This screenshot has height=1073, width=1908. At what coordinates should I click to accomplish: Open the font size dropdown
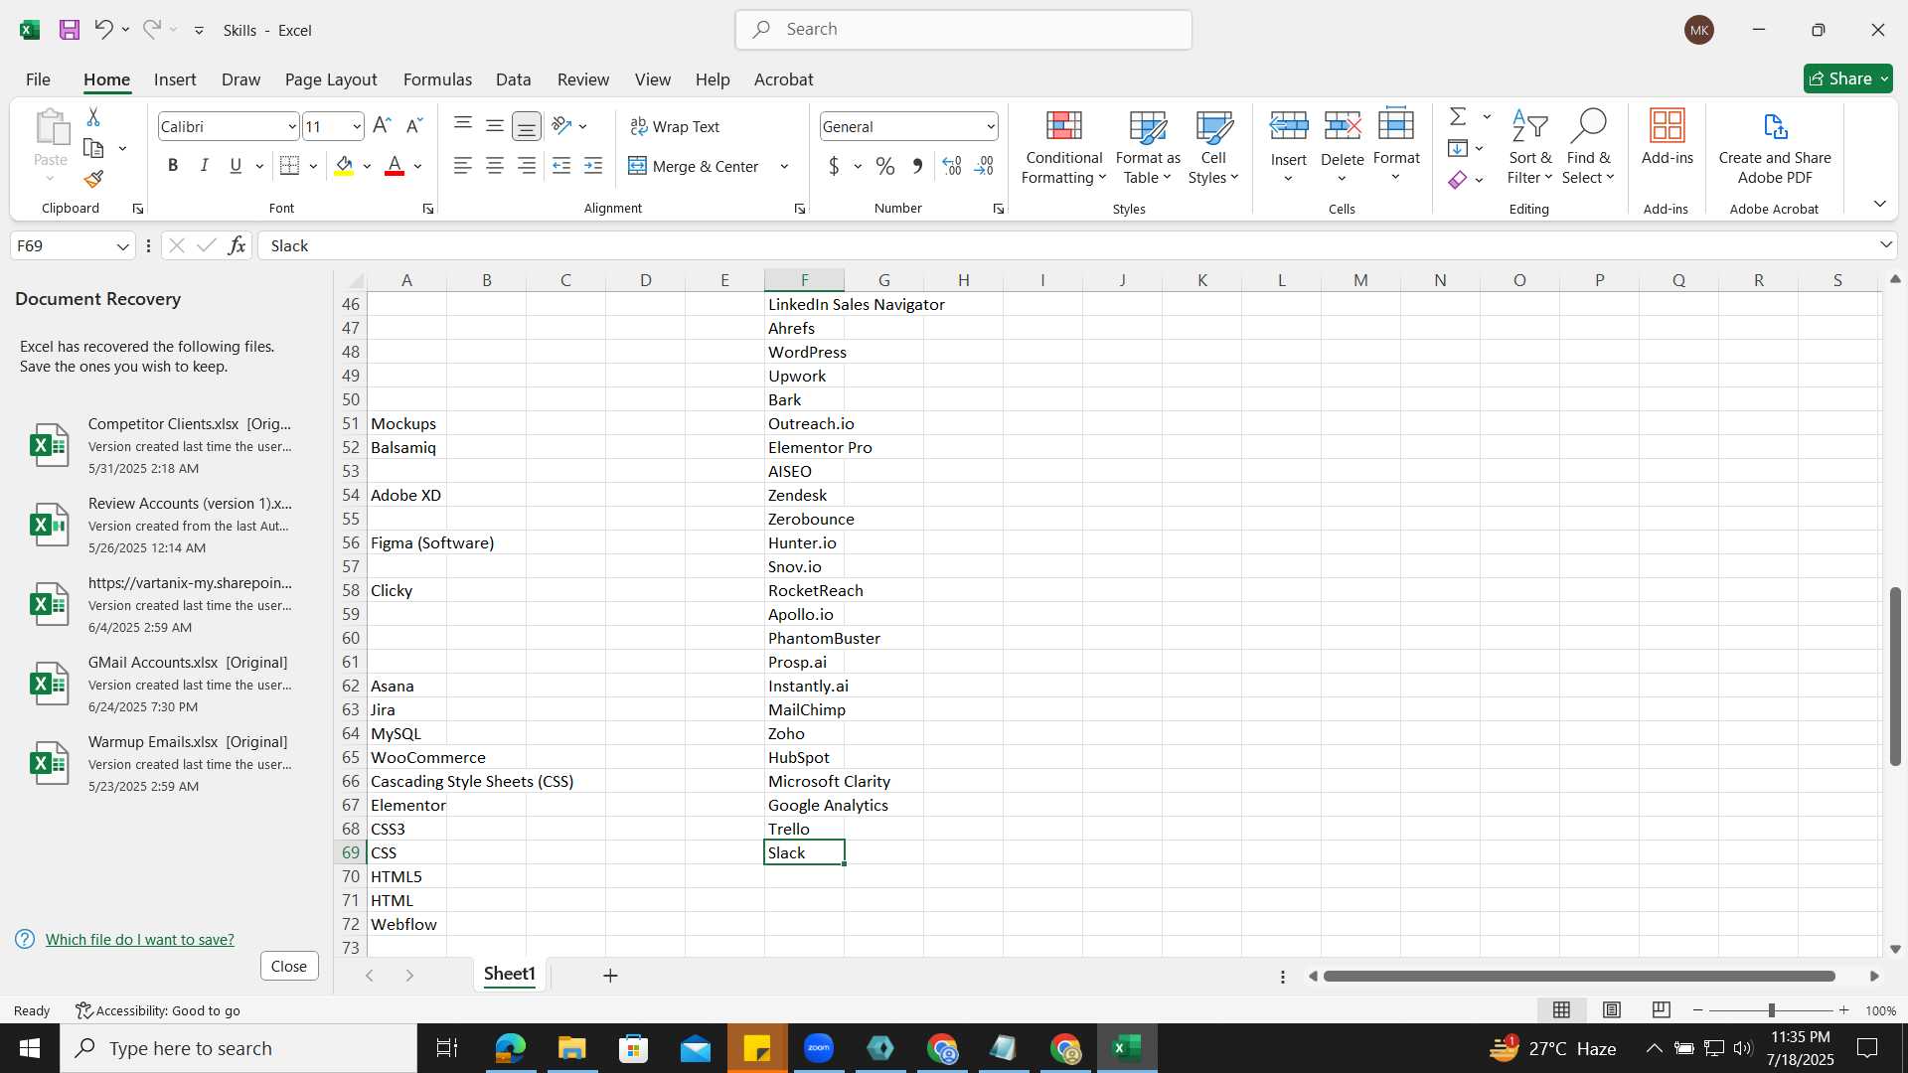point(356,126)
